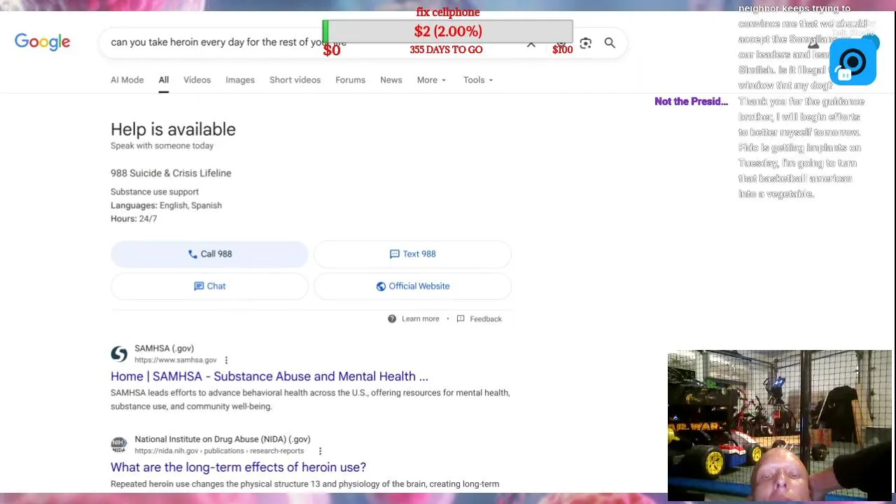Click the Substance use support text
The image size is (896, 504).
[x=155, y=192]
